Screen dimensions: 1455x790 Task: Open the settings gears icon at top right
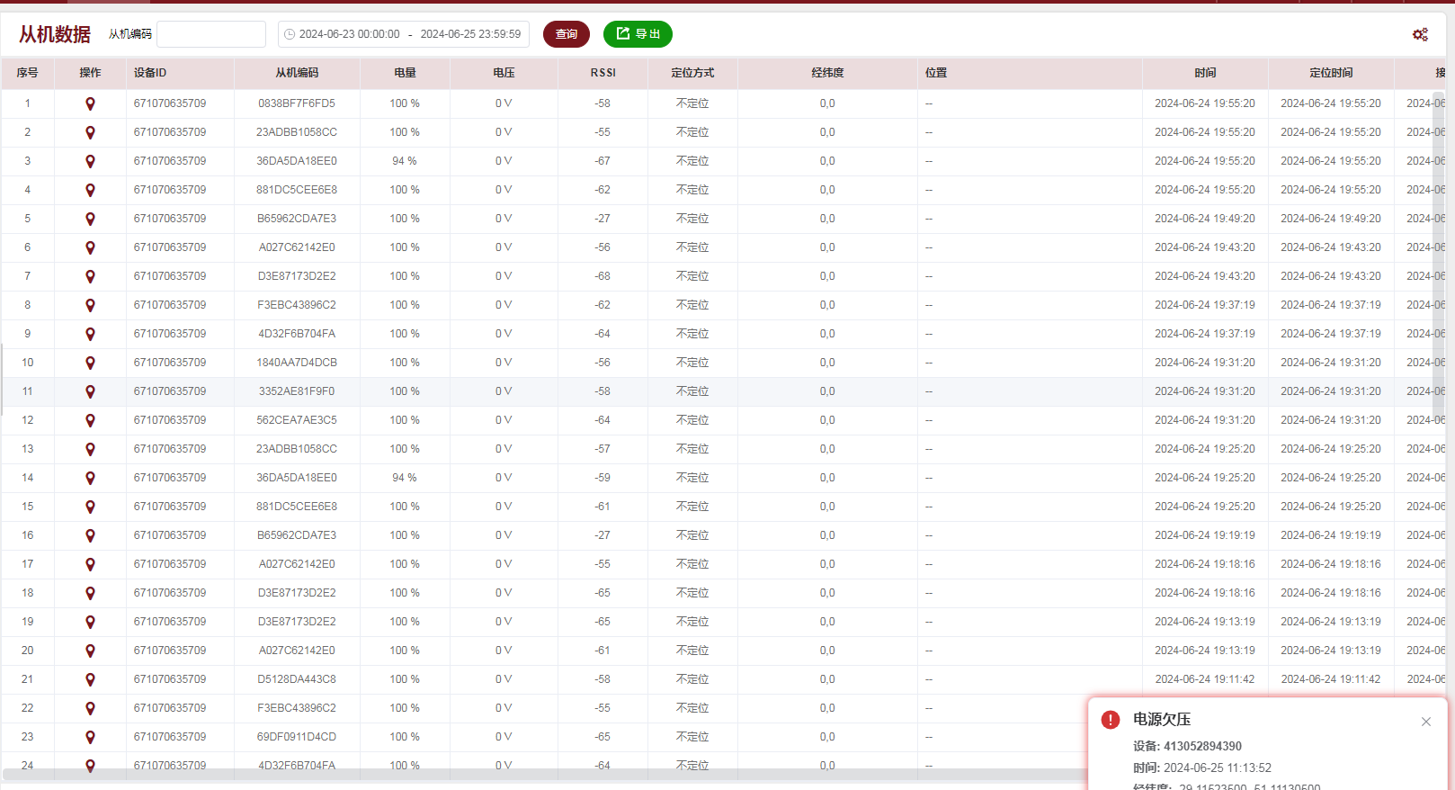1420,34
